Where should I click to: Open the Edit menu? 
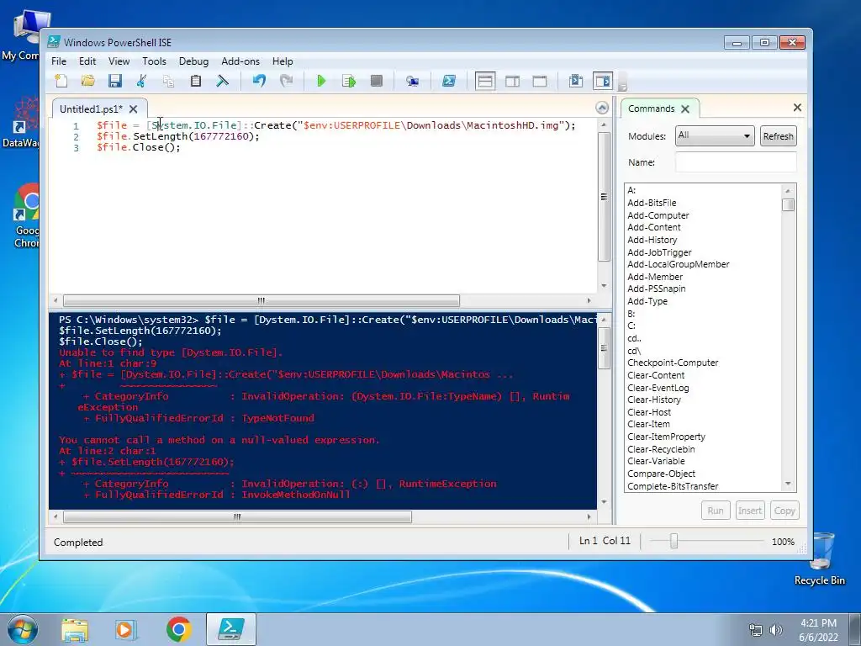(87, 61)
